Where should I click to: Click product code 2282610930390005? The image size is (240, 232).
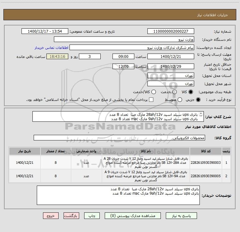tap(206, 176)
